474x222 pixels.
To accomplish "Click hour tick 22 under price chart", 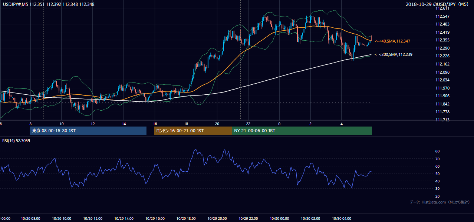I will [248, 124].
